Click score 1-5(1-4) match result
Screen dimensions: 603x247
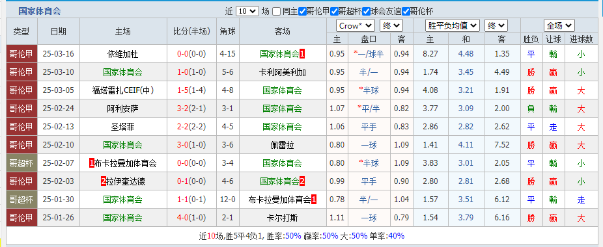click(x=191, y=90)
